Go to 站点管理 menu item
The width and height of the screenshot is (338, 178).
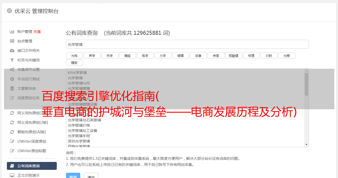click(25, 41)
